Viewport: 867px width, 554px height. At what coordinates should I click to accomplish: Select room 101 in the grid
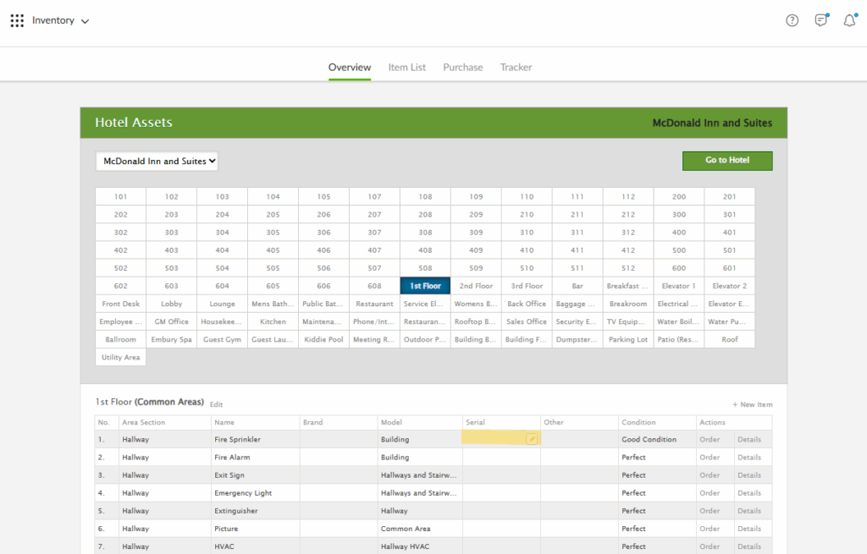click(121, 197)
